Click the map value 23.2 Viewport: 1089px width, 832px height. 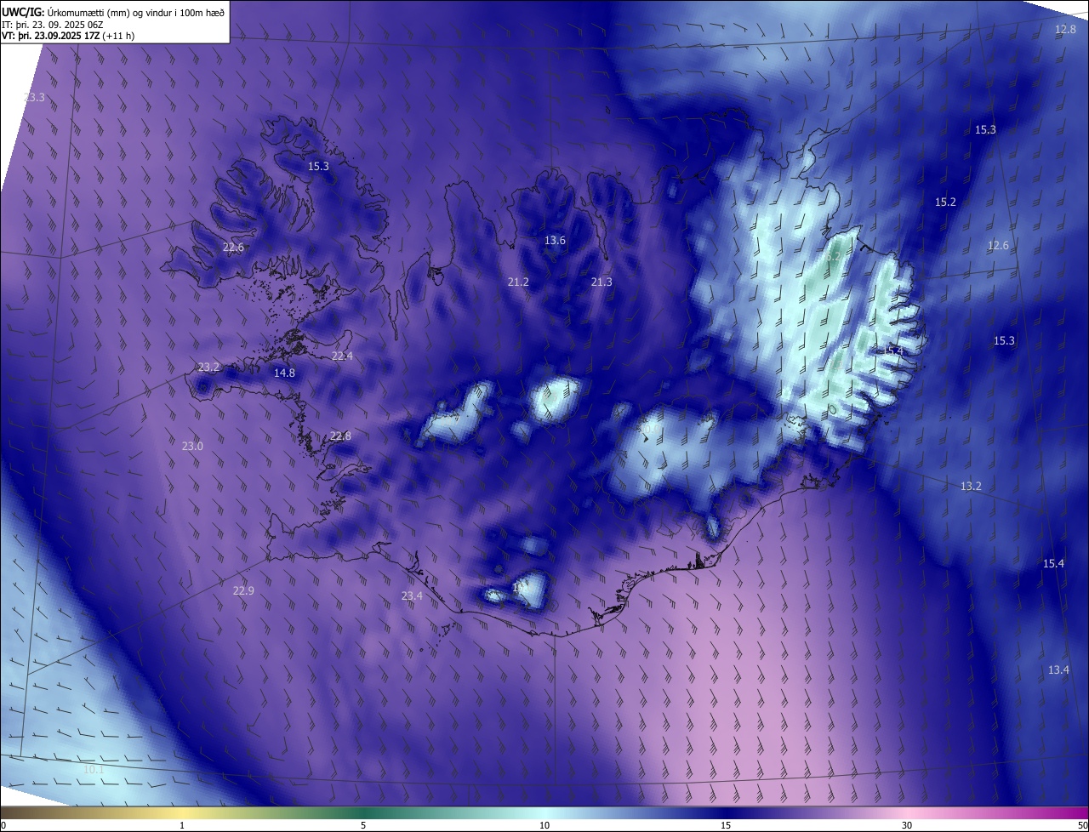coord(208,368)
